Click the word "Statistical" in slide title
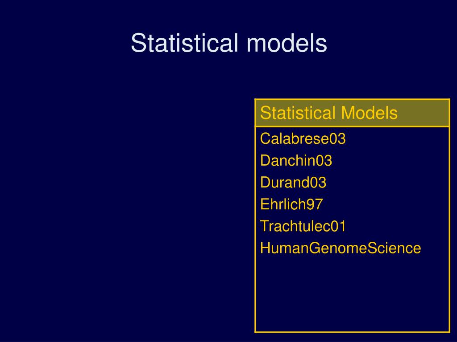The image size is (457, 342). pyautogui.click(x=184, y=43)
